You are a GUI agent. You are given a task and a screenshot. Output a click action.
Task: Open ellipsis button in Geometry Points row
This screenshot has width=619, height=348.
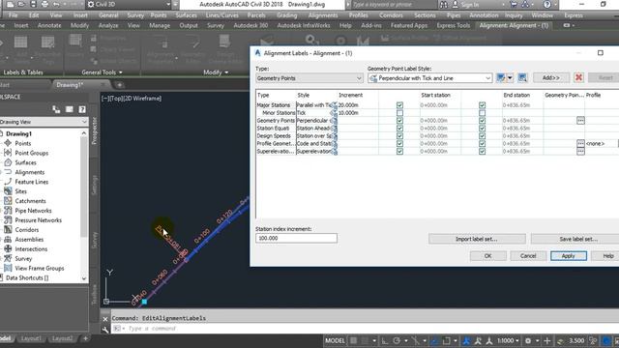[x=580, y=120]
